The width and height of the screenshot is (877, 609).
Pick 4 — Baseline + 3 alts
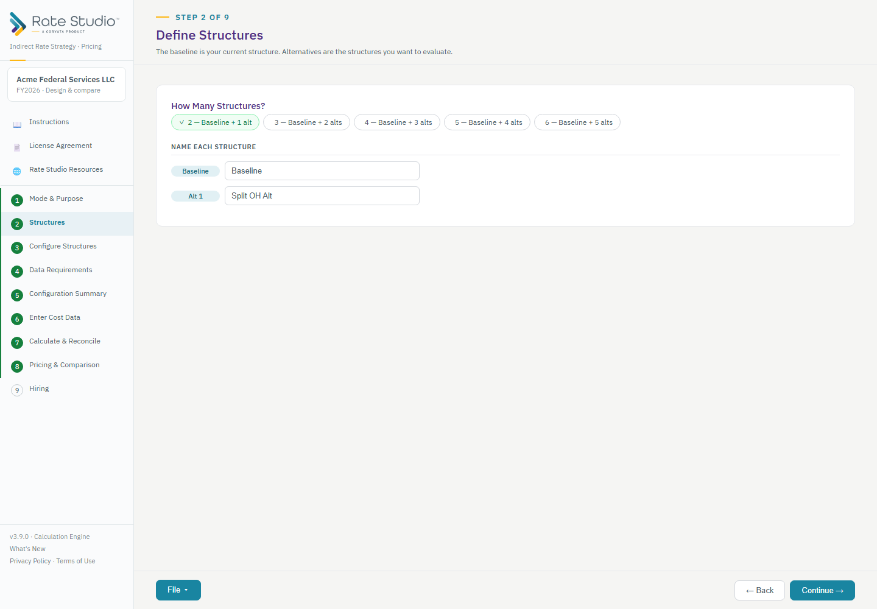[397, 122]
